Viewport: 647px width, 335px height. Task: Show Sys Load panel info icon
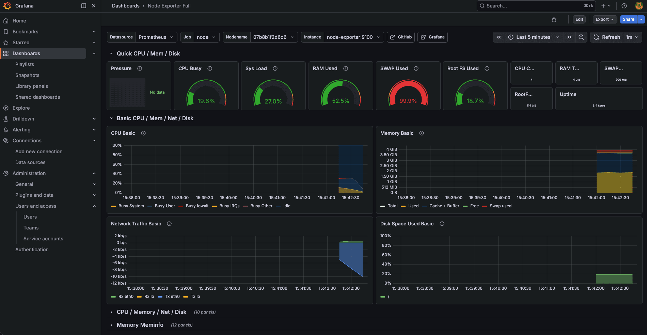click(x=275, y=68)
